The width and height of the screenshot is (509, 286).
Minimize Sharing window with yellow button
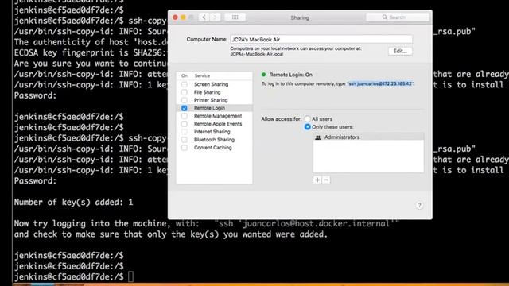183,17
